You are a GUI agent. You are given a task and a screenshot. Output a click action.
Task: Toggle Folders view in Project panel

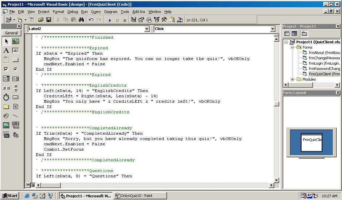[x=304, y=34]
